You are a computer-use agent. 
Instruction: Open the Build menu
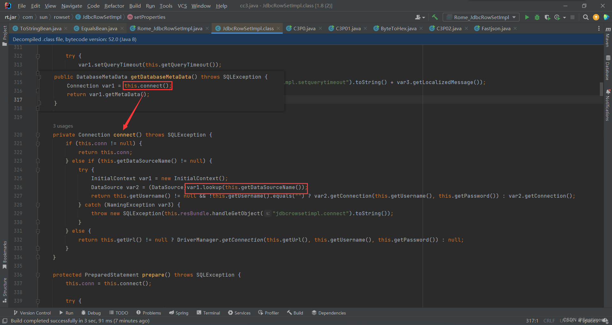[135, 6]
